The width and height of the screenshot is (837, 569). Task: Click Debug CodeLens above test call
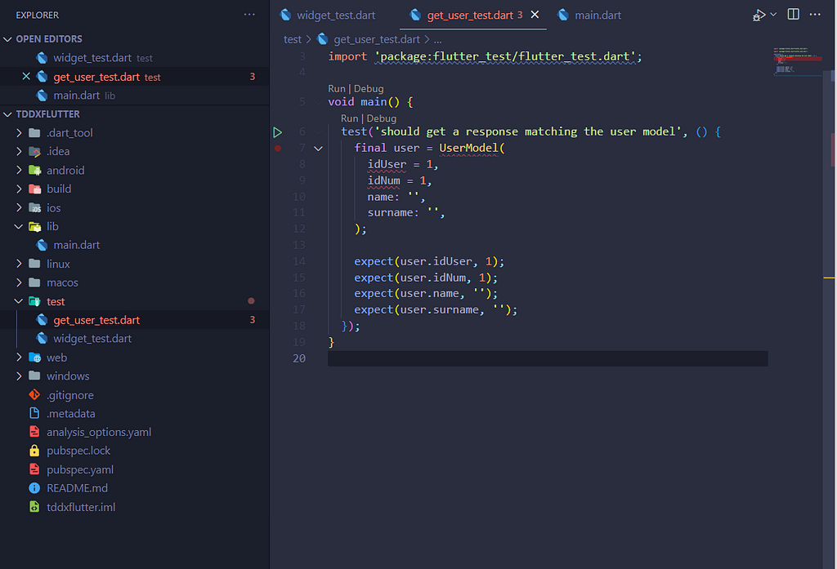[x=381, y=118]
